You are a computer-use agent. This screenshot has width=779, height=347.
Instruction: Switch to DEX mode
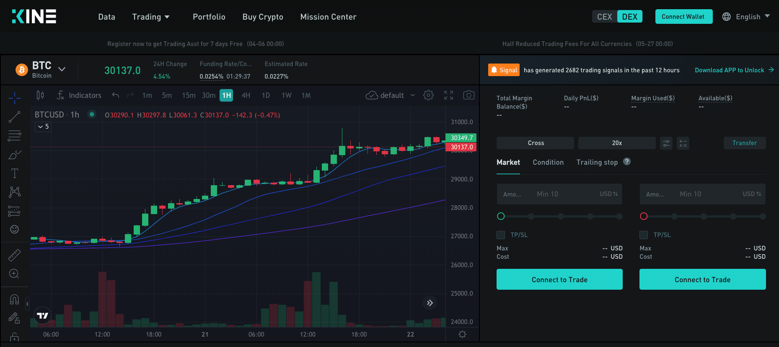click(x=630, y=17)
